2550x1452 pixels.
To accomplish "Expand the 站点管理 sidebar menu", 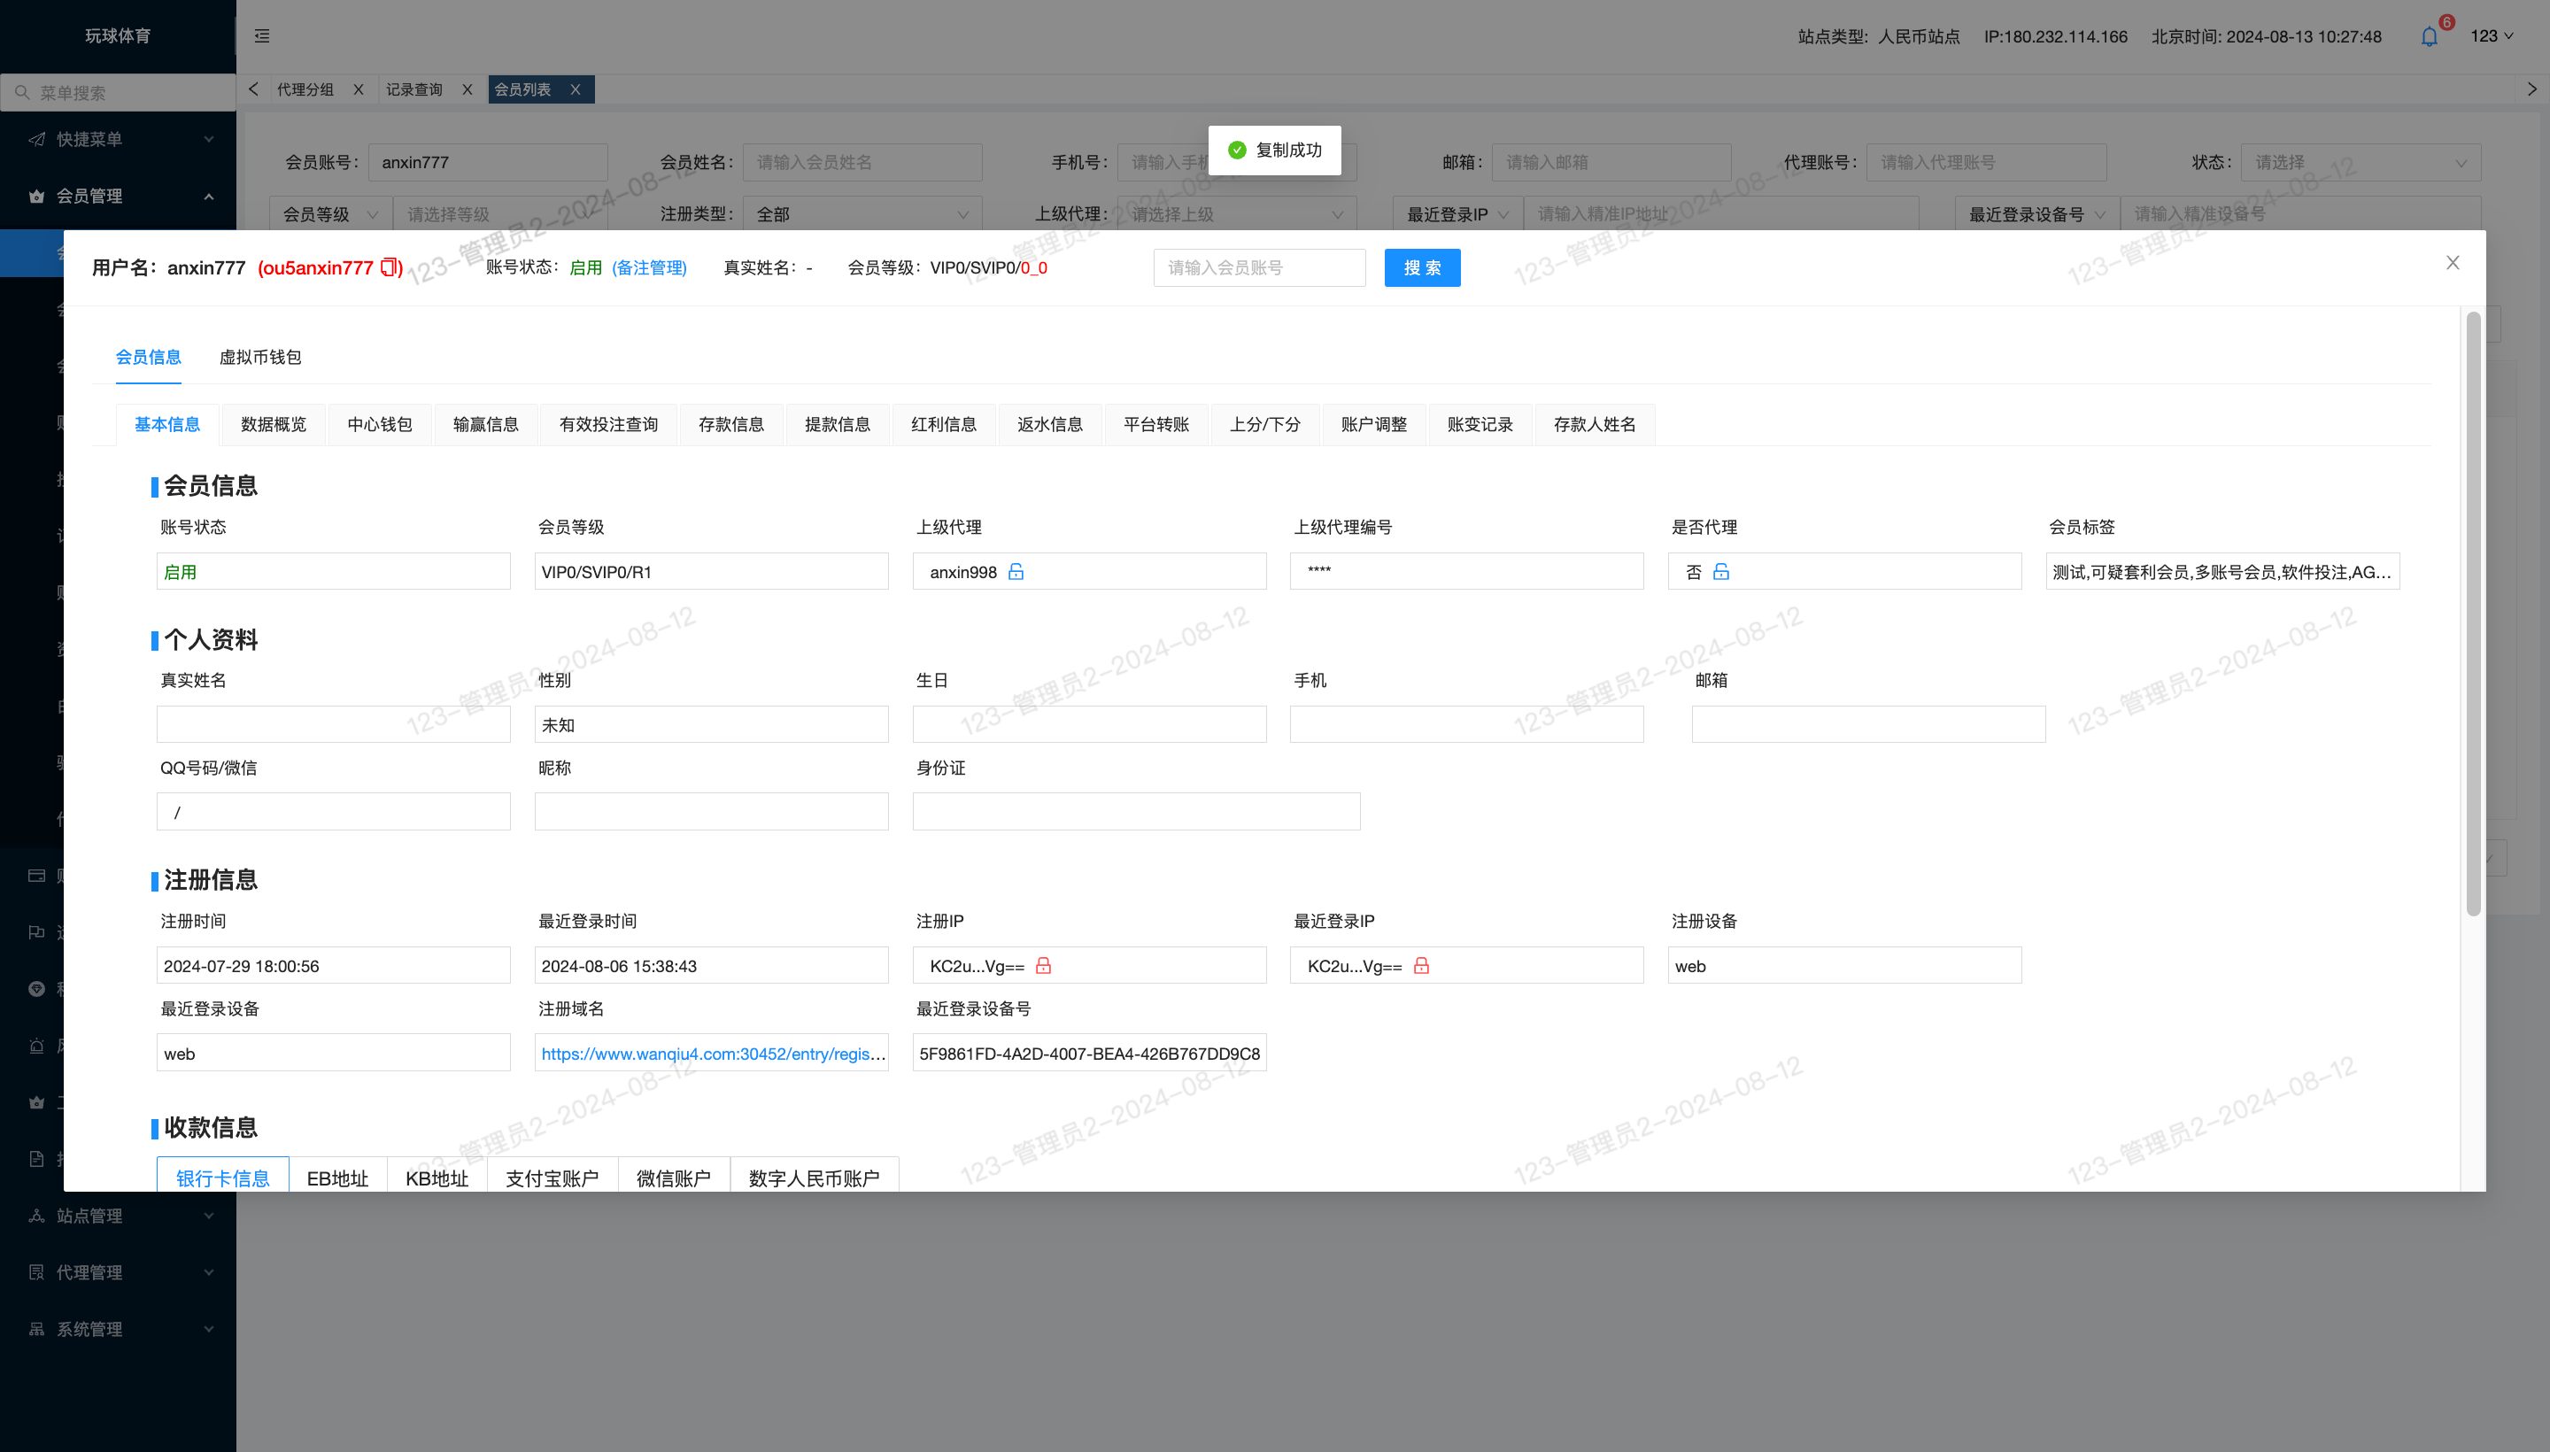I will 118,1216.
